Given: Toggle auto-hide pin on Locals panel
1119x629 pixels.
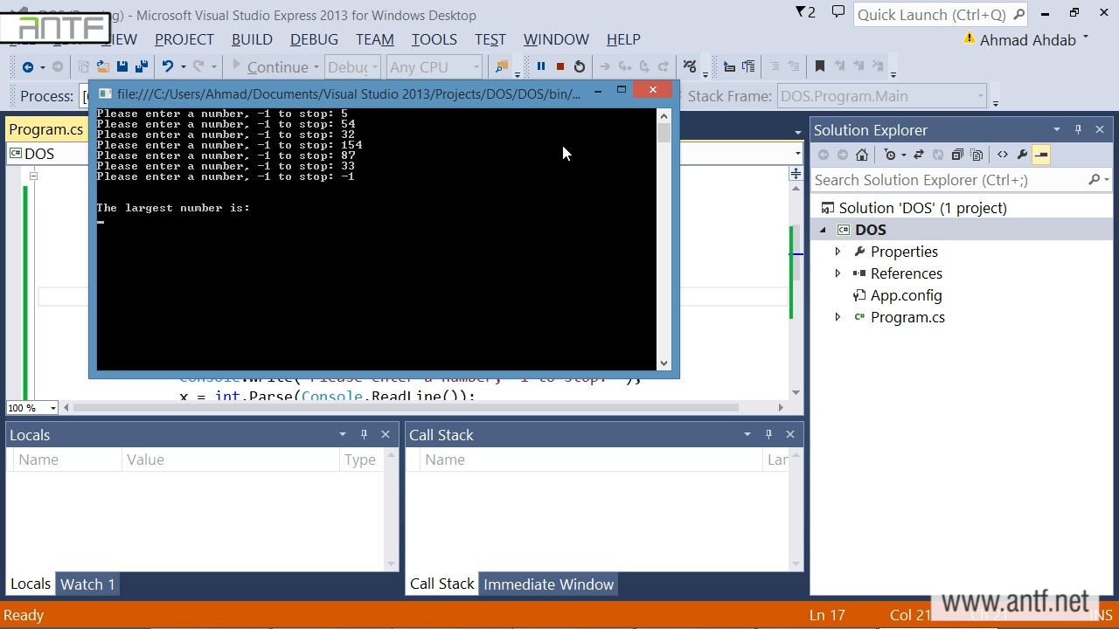Looking at the screenshot, I should [364, 434].
